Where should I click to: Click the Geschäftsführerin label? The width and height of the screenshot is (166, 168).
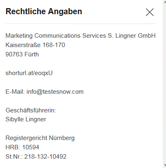(31, 110)
